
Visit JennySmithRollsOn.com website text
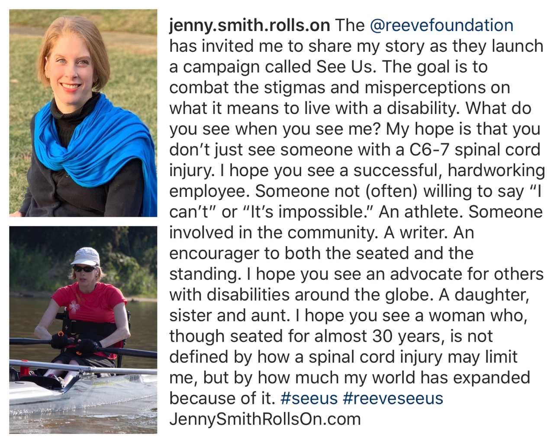[x=265, y=419]
